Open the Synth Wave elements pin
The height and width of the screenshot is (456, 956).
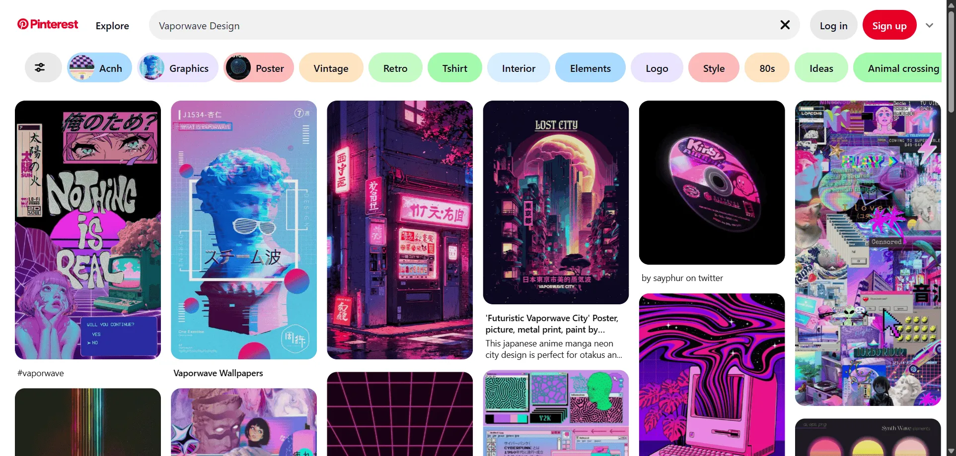(868, 437)
